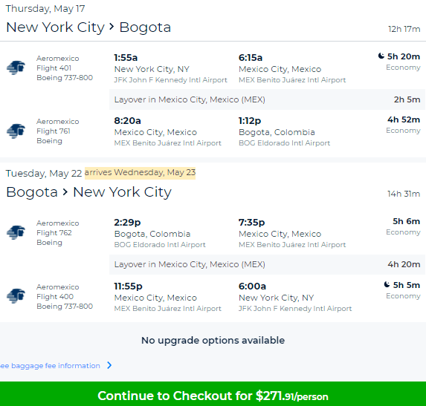
Task: Click the Aeromexico logo for Flight 762
Action: (x=16, y=232)
